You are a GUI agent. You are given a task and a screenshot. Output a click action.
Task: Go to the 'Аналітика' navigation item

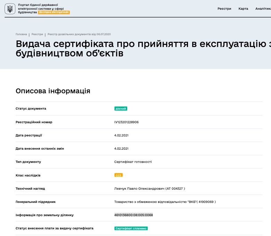(263, 9)
